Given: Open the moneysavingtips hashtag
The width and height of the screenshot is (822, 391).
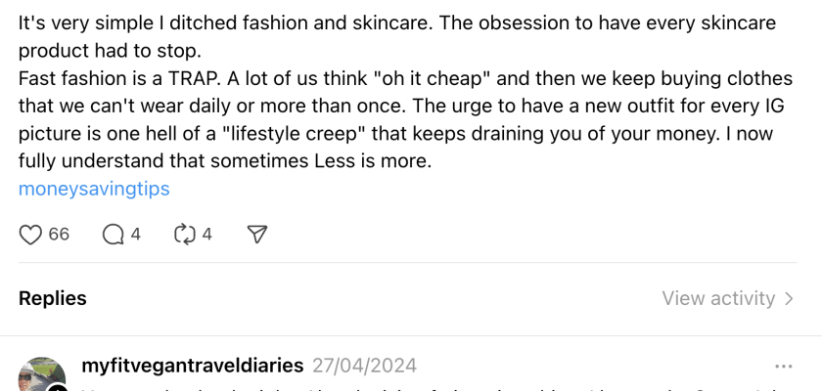Looking at the screenshot, I should point(94,189).
